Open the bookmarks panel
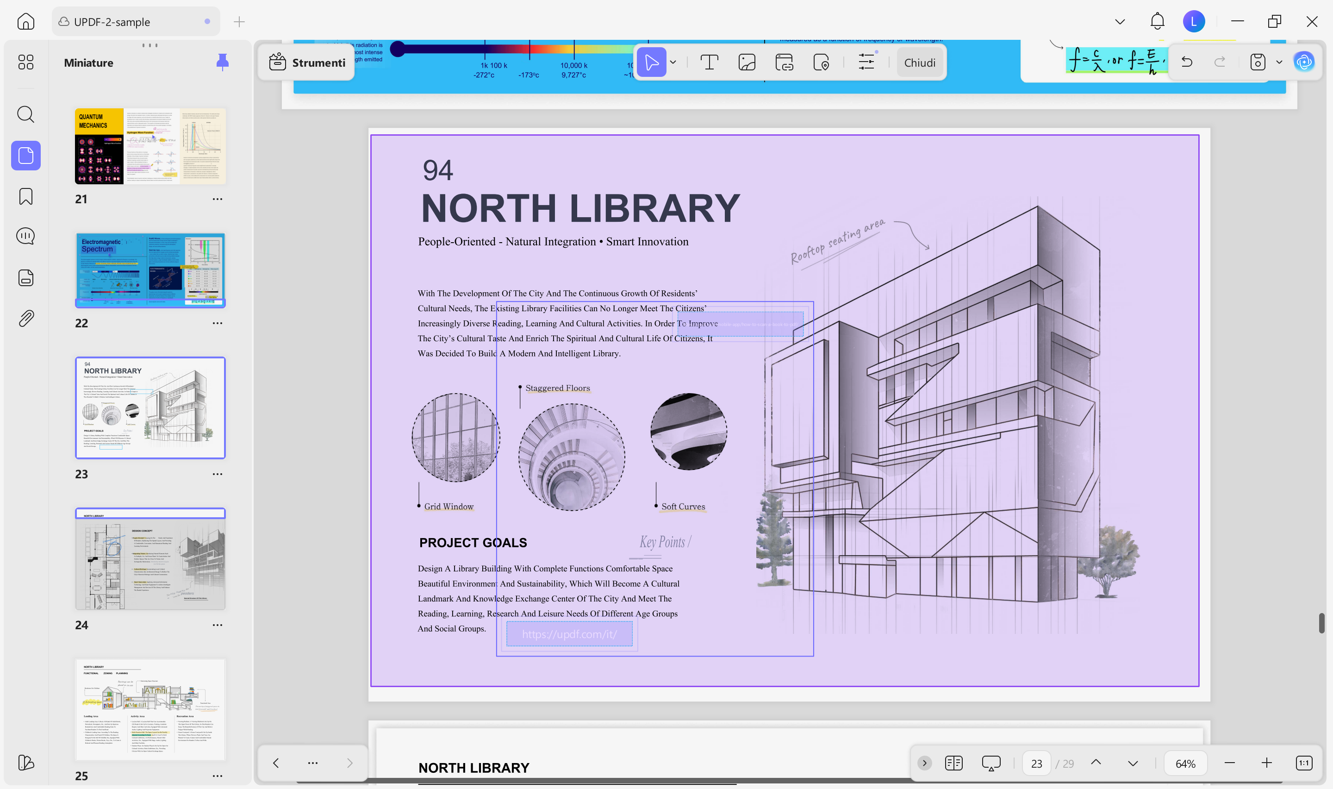 point(25,196)
